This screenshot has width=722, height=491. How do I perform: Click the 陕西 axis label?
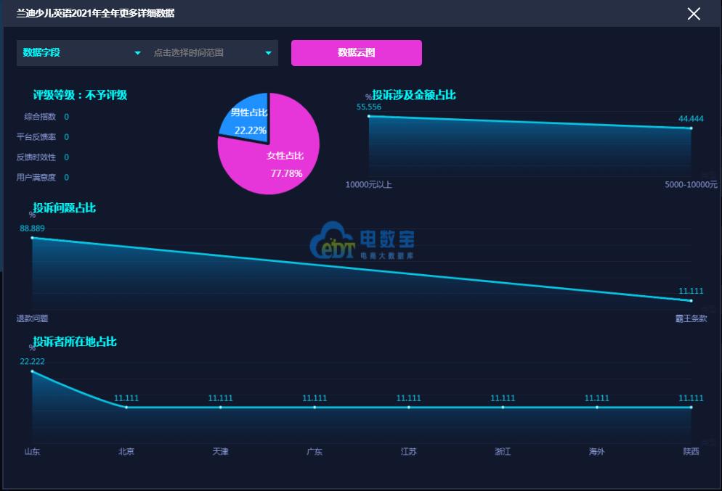coord(691,452)
